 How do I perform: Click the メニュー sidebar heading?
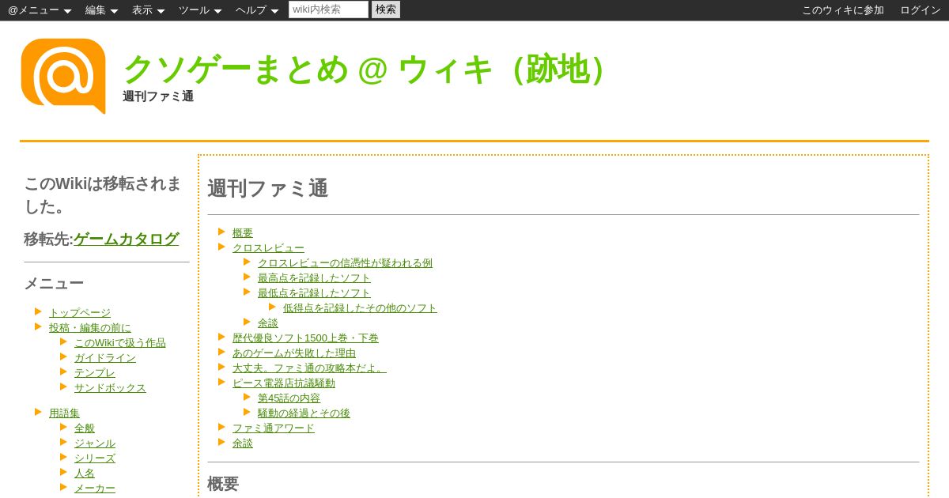(x=54, y=283)
